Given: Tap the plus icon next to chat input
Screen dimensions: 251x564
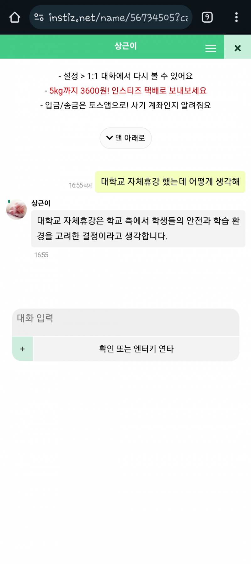Looking at the screenshot, I should pos(22,349).
